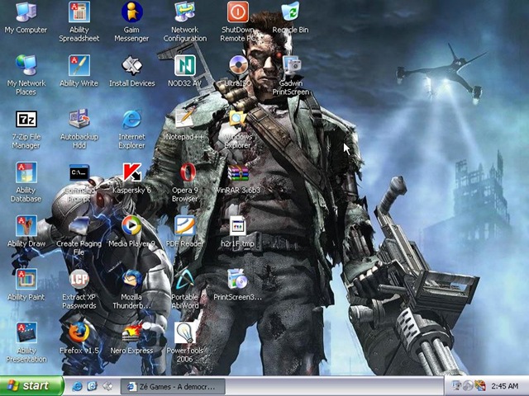Click the Opera 9 Browser shortcut
This screenshot has width=529, height=396.
[x=185, y=172]
